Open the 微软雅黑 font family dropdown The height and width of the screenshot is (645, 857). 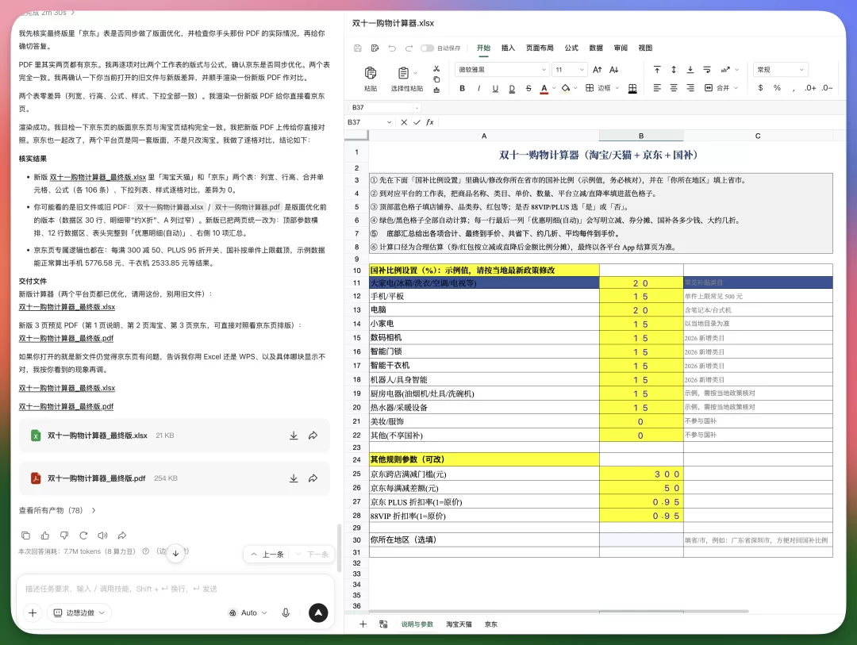(x=502, y=70)
